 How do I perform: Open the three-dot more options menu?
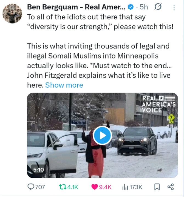174,7
